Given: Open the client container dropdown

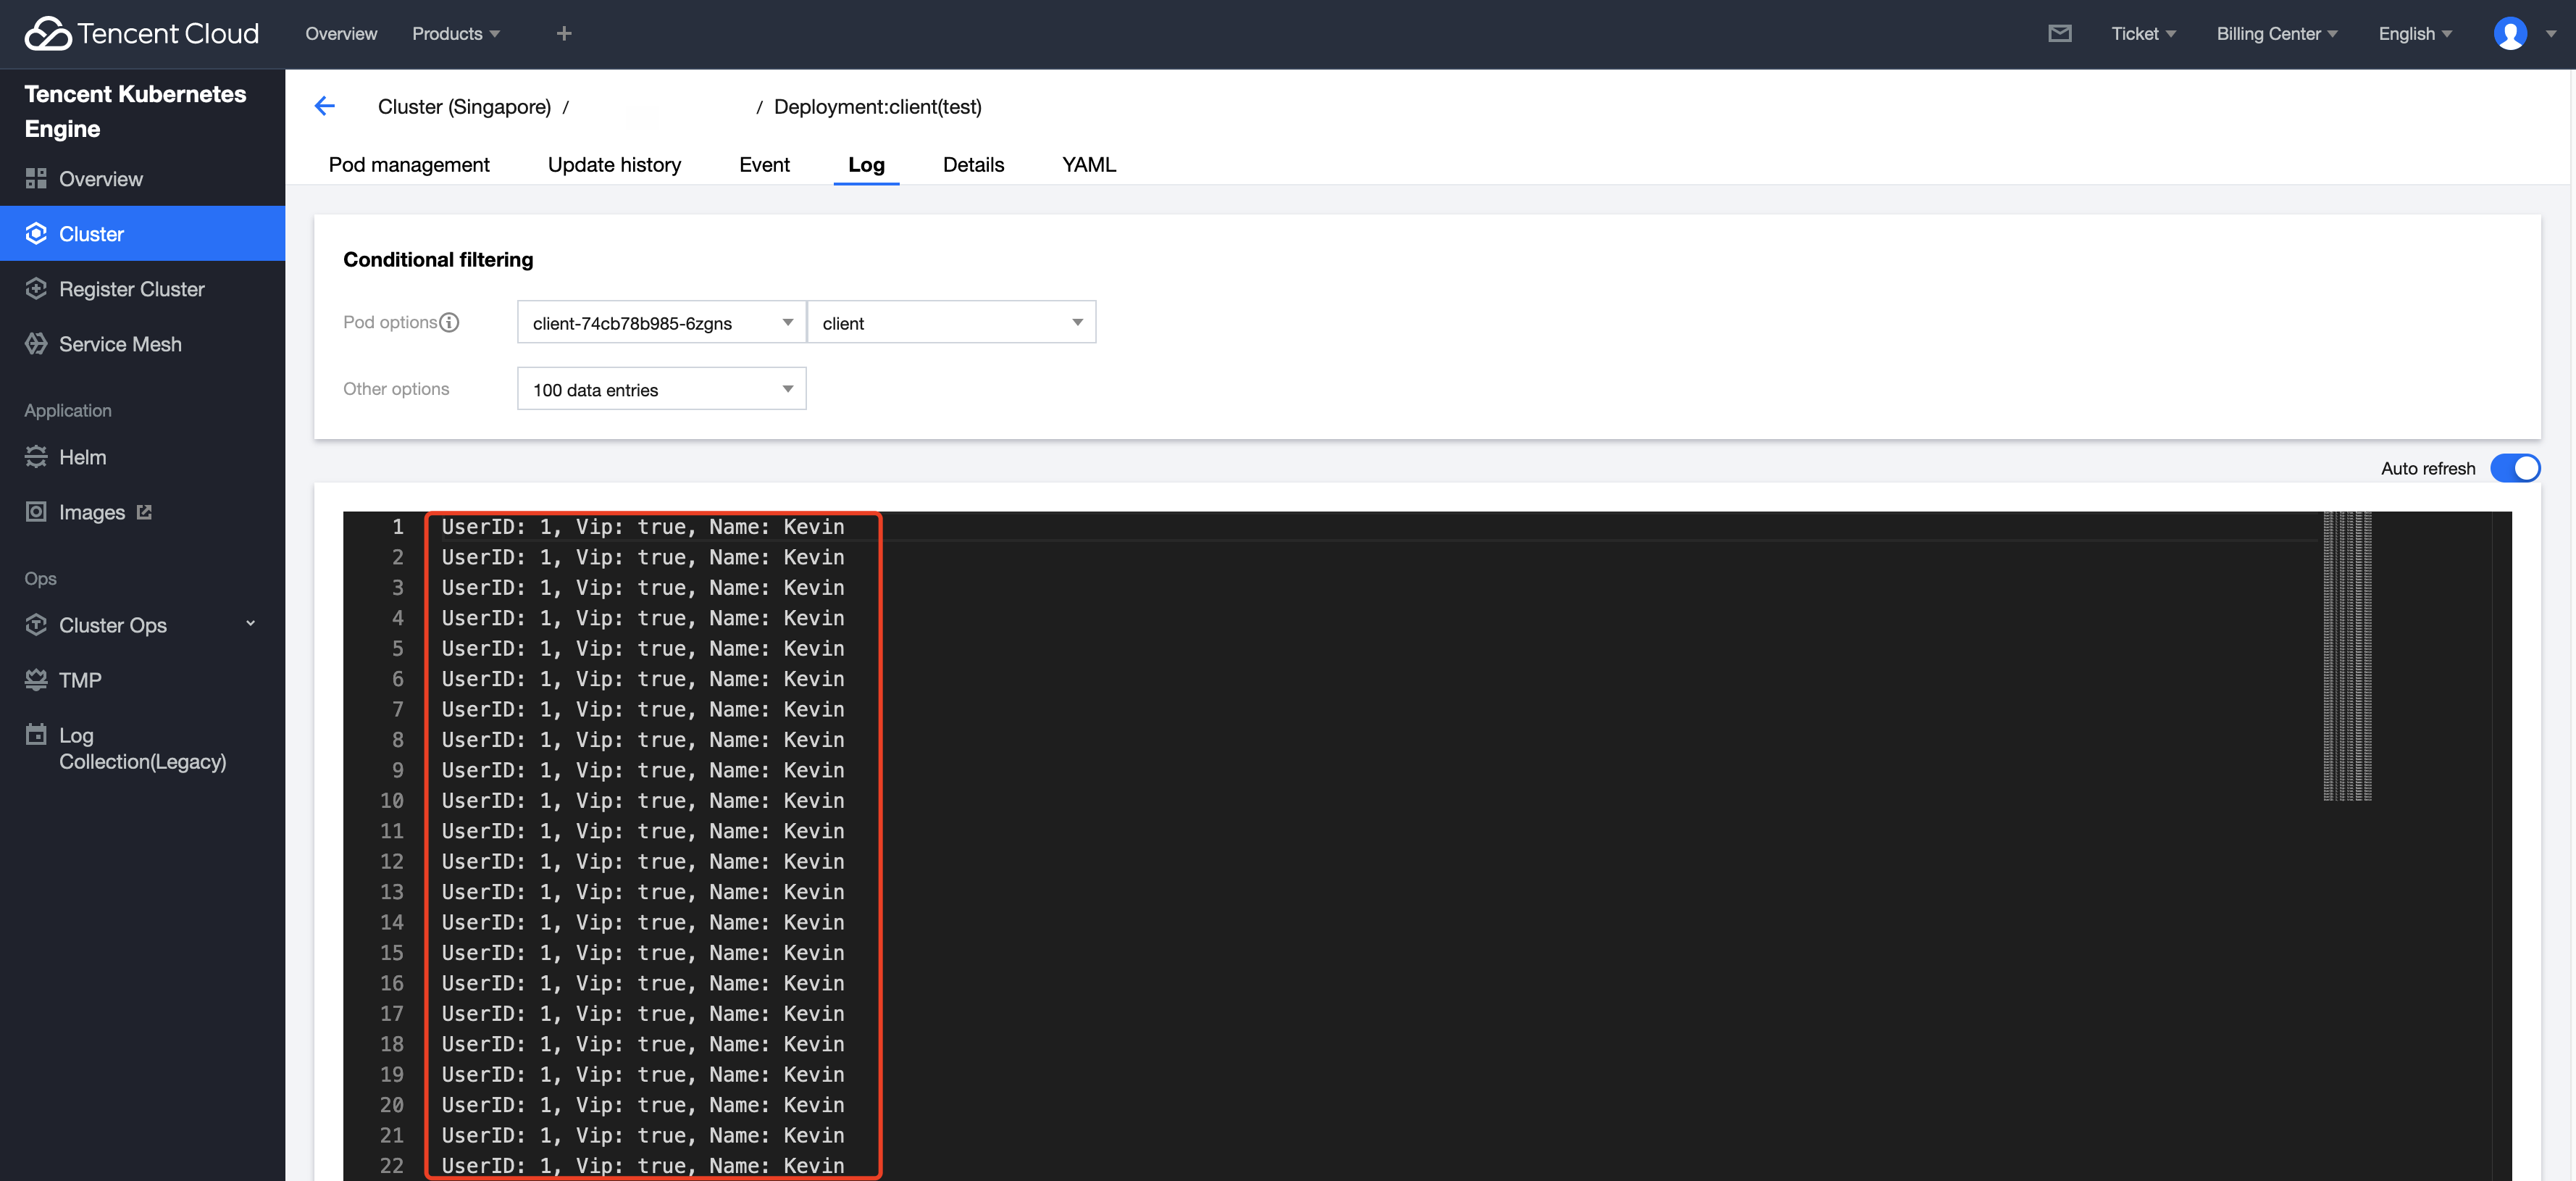Looking at the screenshot, I should point(951,323).
